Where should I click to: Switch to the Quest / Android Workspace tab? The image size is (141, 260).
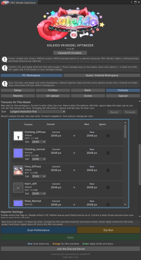coord(102,75)
